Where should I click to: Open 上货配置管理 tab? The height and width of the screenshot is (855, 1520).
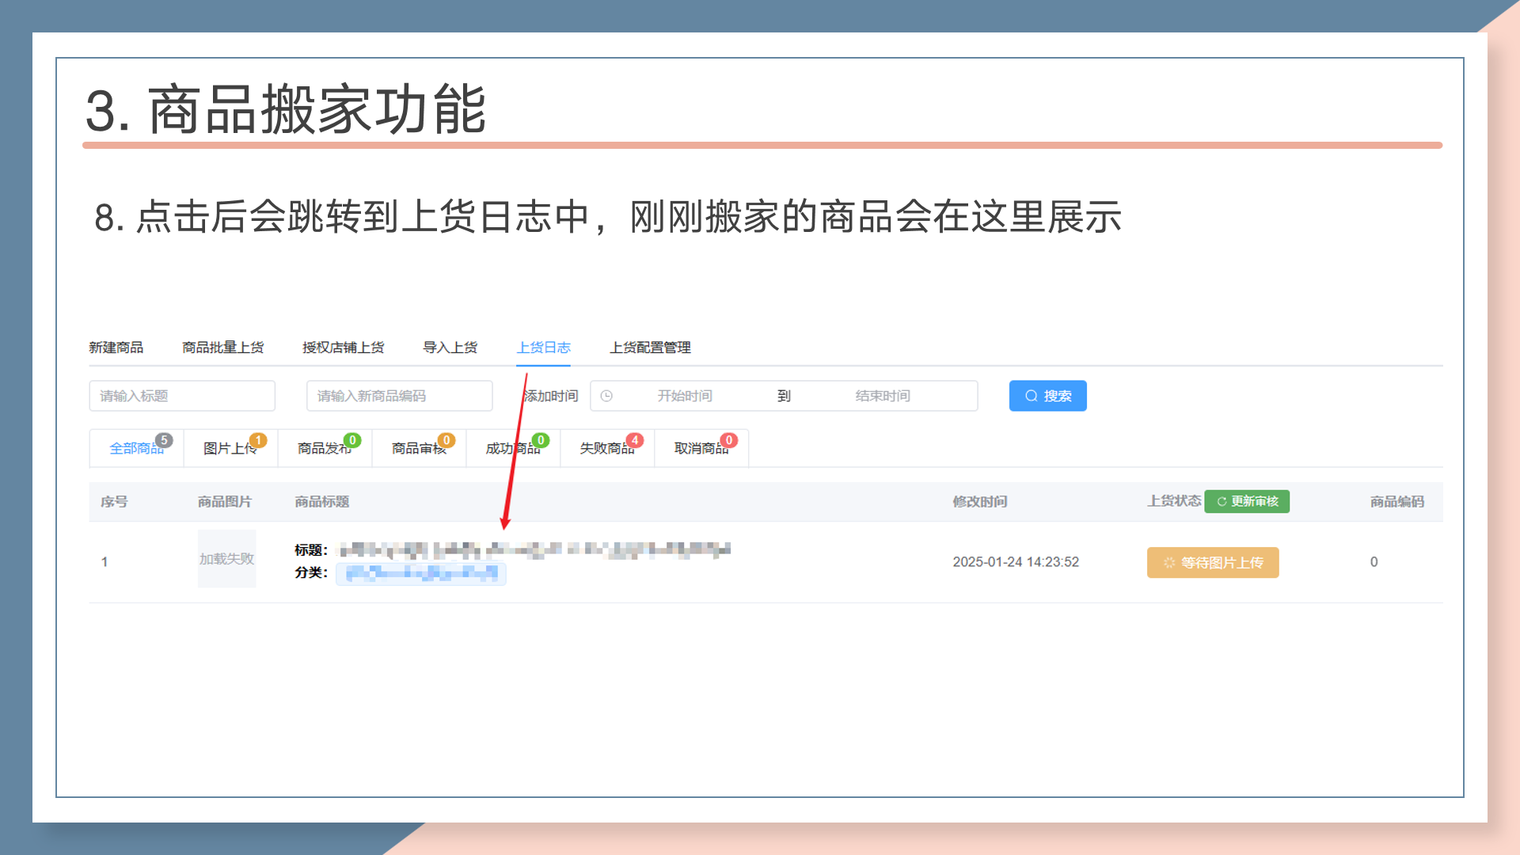tap(650, 348)
